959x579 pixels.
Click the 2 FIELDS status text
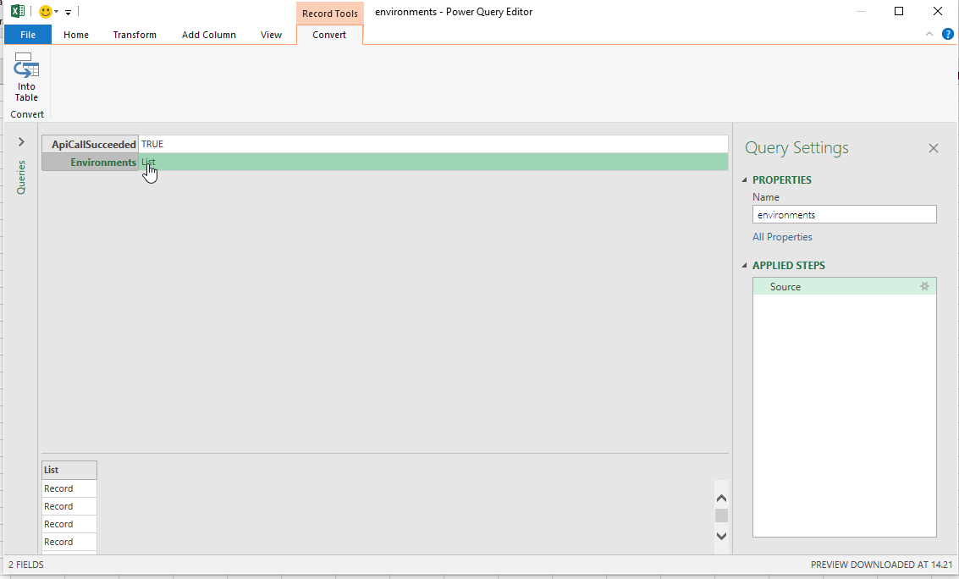point(26,565)
